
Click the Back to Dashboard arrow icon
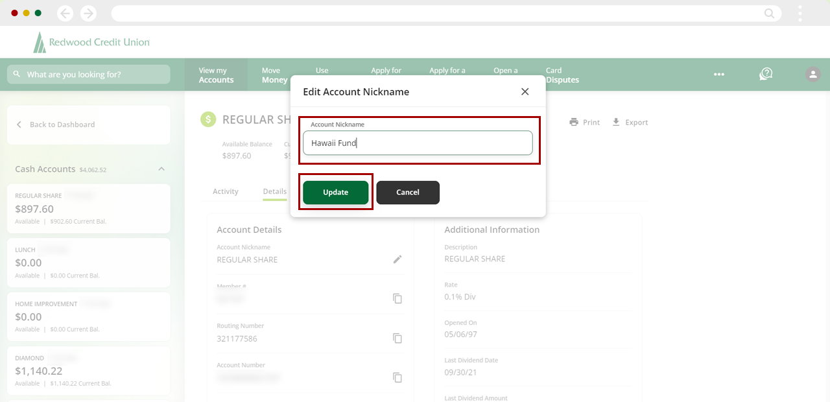pos(19,124)
